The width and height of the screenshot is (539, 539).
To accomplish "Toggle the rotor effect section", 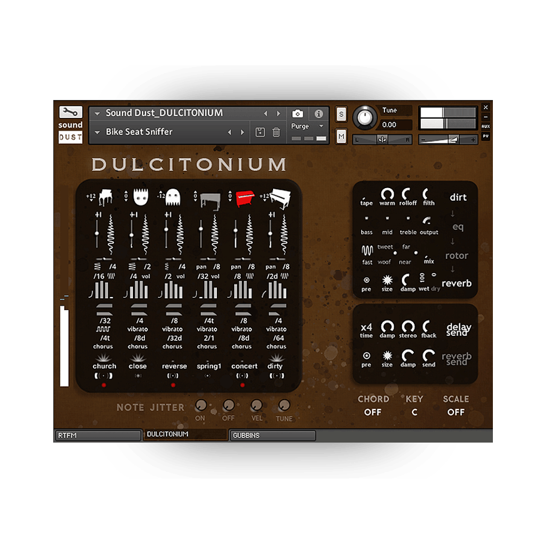I will coord(456,256).
